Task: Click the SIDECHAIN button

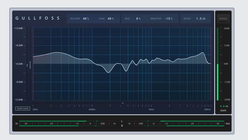Action: point(23,108)
